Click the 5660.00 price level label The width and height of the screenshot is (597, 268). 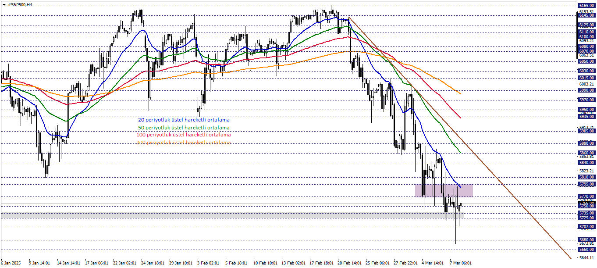[x=586, y=250]
